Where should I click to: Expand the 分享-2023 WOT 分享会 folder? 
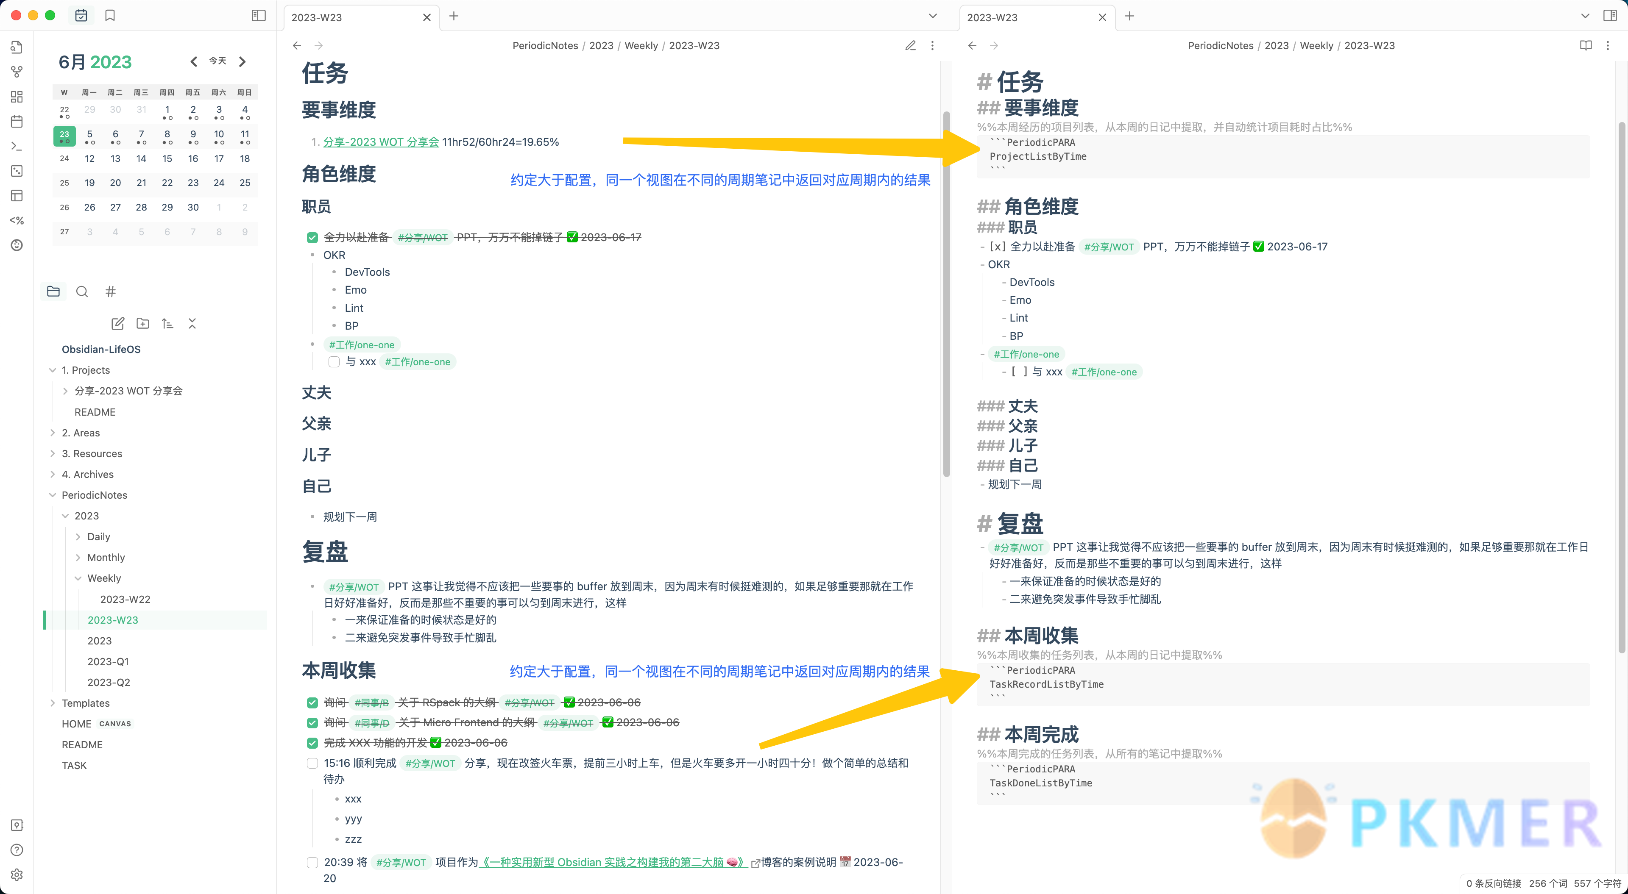coord(65,391)
